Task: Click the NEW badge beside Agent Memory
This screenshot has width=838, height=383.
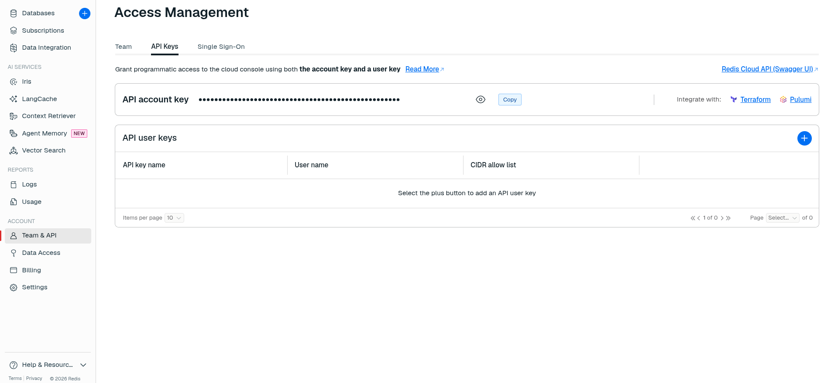Action: pyautogui.click(x=79, y=133)
